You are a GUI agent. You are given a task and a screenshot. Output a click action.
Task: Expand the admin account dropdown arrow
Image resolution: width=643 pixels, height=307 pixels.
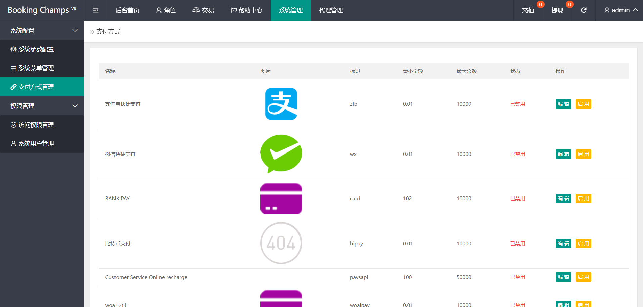(635, 10)
